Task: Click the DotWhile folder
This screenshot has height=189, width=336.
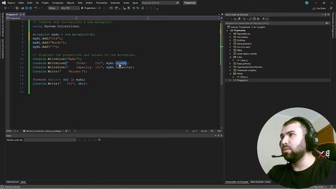Action: [241, 40]
